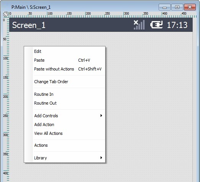The width and height of the screenshot is (200, 182).
Task: Click the battery charging plug icon
Action: 156,25
